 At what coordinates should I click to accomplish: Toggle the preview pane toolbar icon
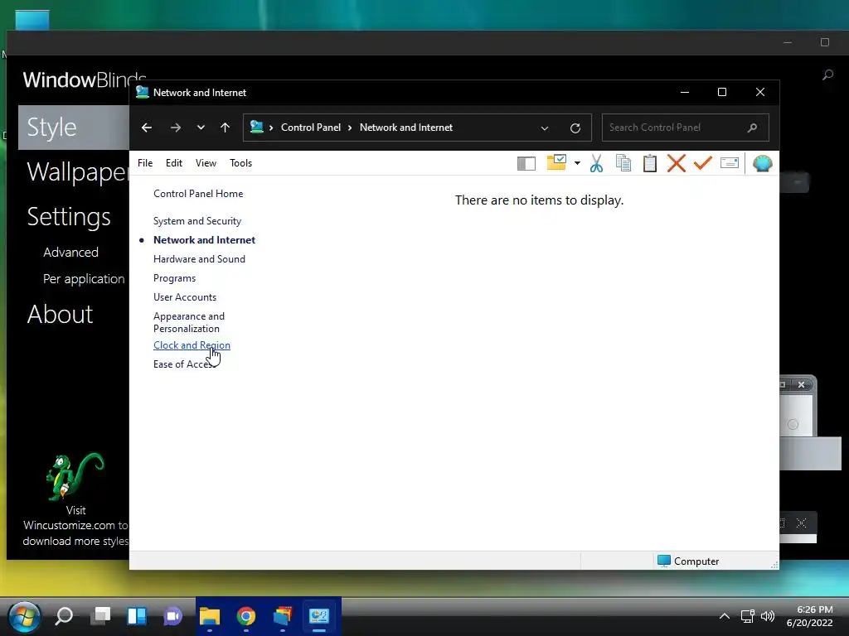click(526, 163)
